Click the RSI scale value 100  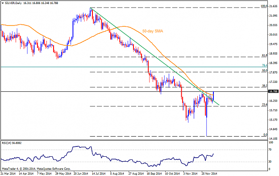tap(271, 142)
